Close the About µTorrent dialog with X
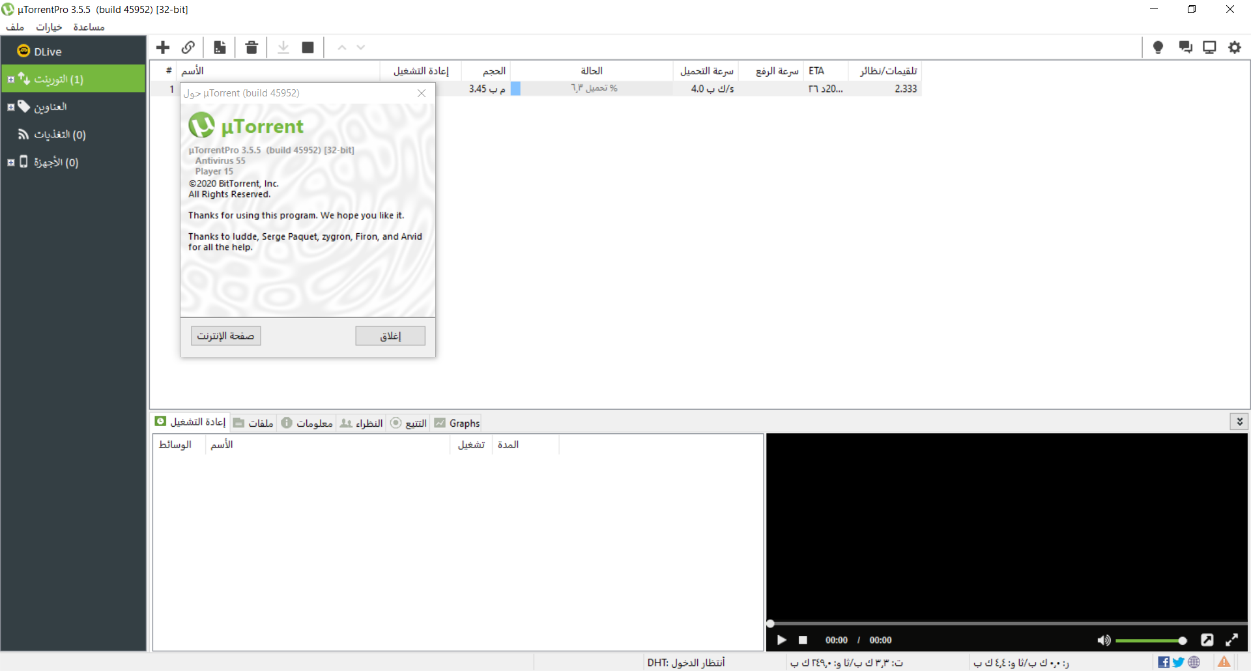 pyautogui.click(x=422, y=93)
